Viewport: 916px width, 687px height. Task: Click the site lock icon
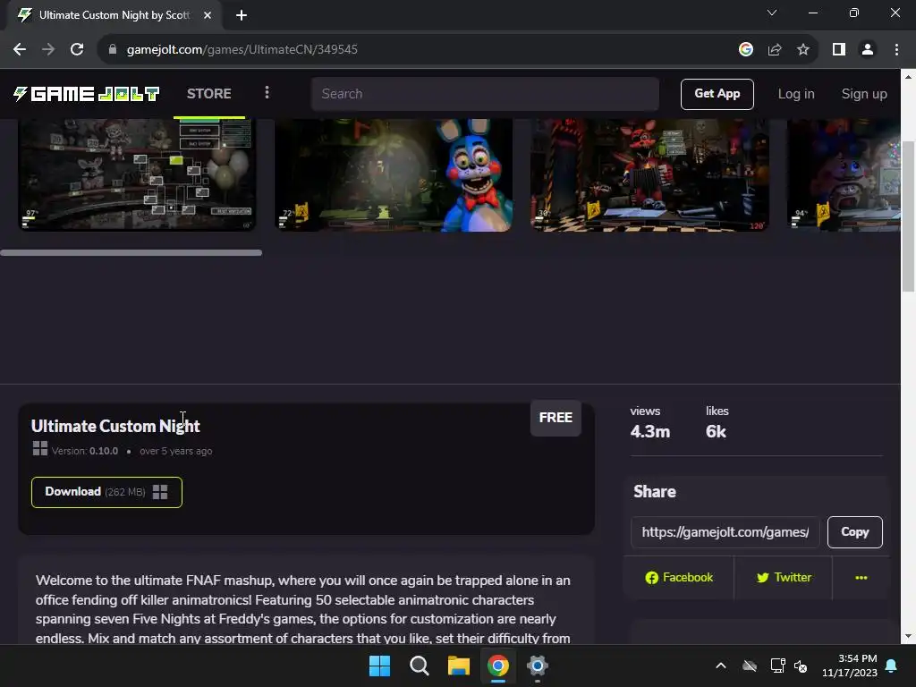pyautogui.click(x=113, y=49)
